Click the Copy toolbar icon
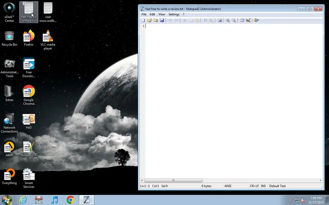This screenshot has height=205, width=329. point(191,20)
